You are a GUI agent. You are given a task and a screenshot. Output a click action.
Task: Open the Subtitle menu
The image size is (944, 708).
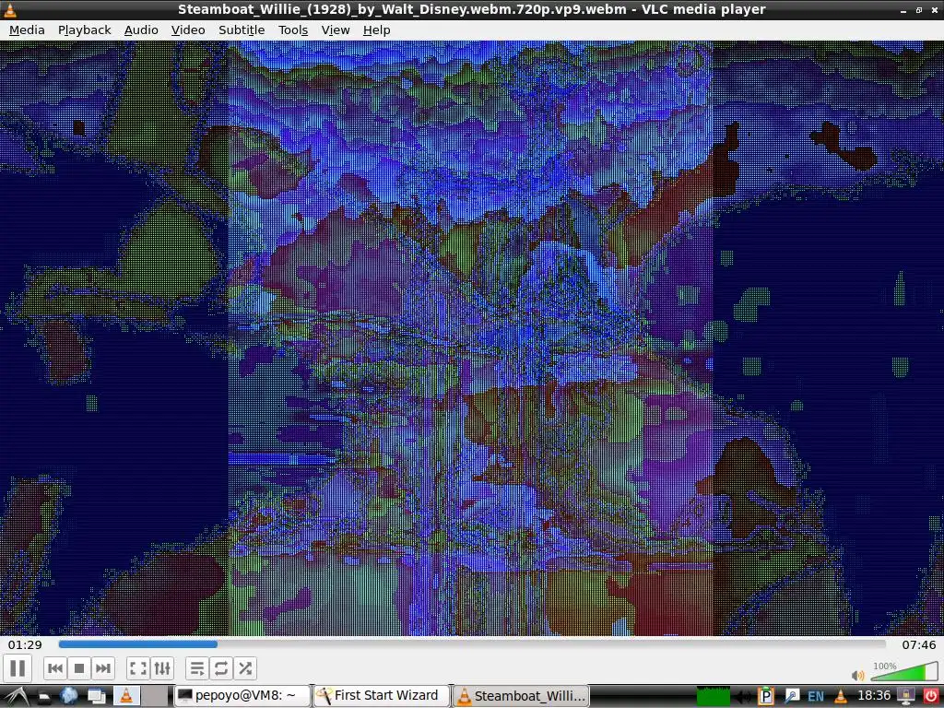pos(242,30)
